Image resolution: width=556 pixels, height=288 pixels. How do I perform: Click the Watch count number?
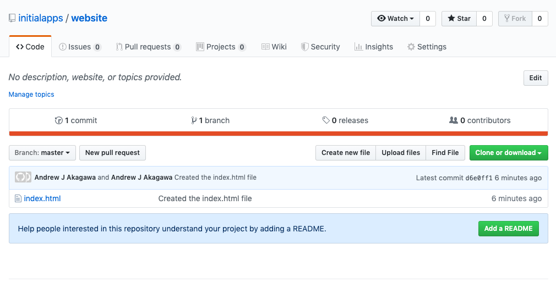pyautogui.click(x=428, y=19)
